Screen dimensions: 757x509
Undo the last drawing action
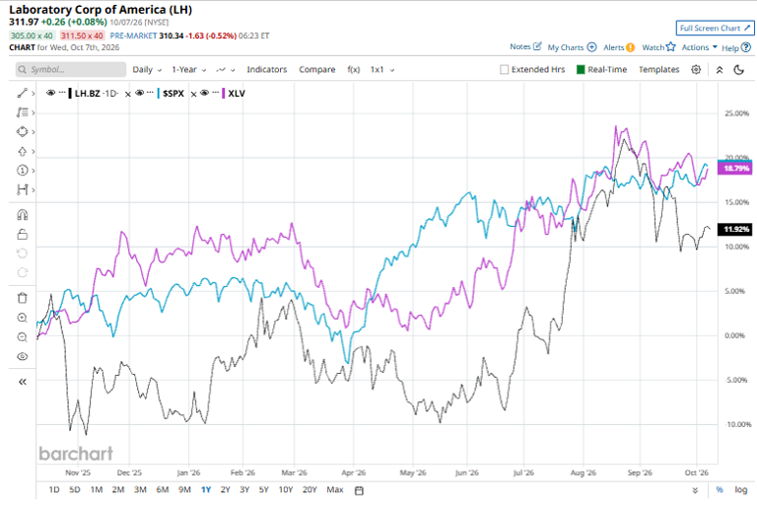pyautogui.click(x=23, y=254)
